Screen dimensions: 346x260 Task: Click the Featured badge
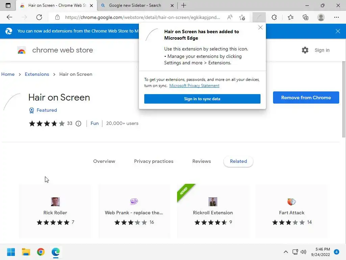coord(43,110)
